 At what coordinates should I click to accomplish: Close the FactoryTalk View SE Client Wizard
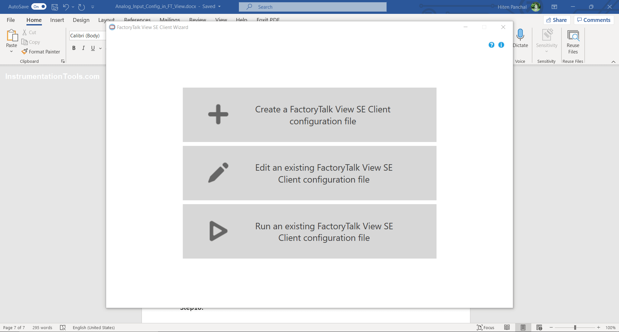(503, 27)
